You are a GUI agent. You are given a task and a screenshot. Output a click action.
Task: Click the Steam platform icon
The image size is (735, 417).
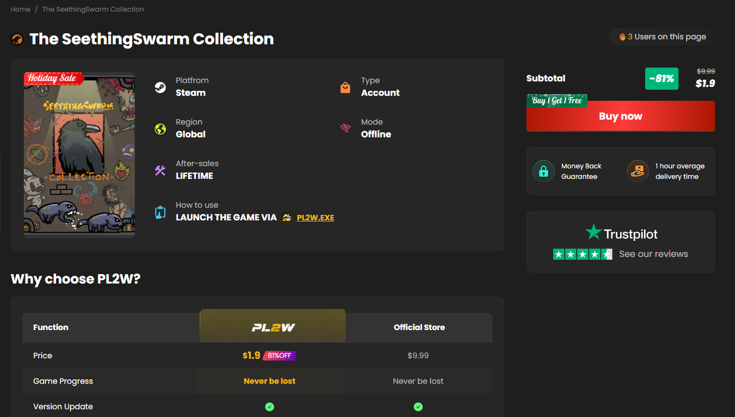pos(160,87)
